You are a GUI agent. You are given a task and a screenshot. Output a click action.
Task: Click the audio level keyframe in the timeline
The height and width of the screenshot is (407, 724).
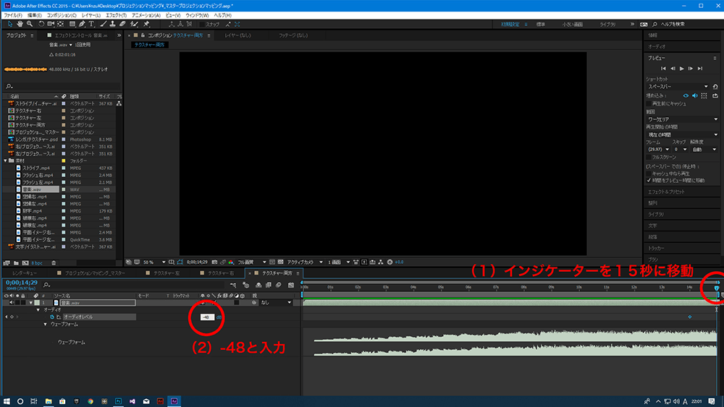pos(689,317)
